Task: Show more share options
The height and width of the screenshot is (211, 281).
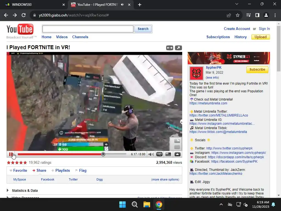Action: [165, 179]
